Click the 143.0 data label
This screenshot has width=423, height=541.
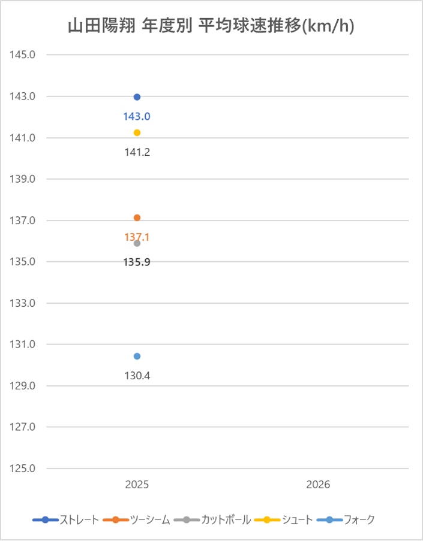pyautogui.click(x=137, y=116)
